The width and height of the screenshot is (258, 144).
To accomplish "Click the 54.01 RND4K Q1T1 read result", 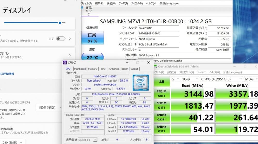I will 192,129.
